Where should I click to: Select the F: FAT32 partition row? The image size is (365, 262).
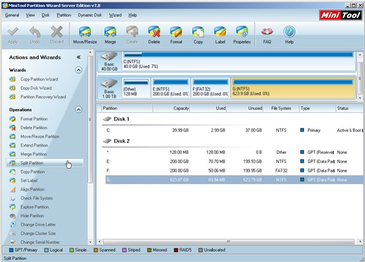[x=234, y=171]
